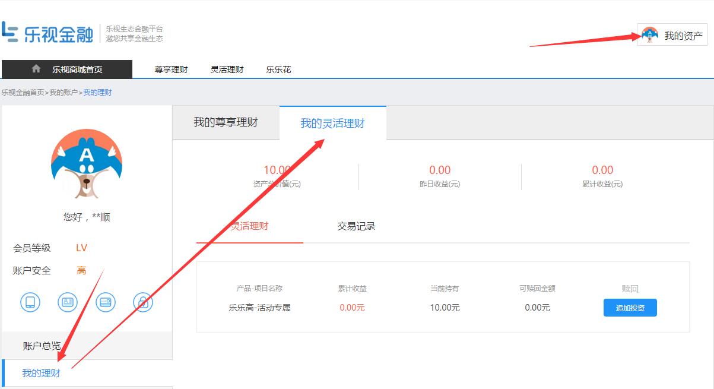Select the 灵活理财 sub-tab
Screen dimensions: 714x389
coord(250,226)
